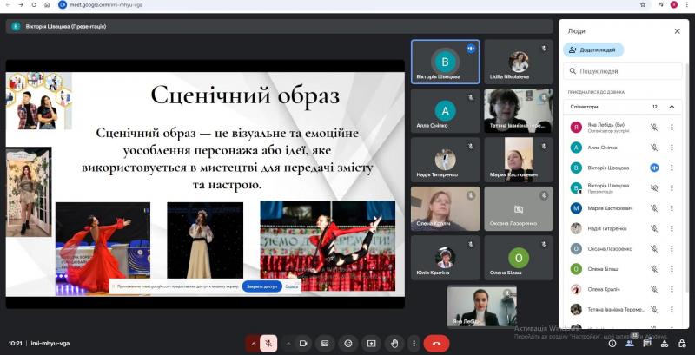
Task: Open video settings chevron beside camera
Action: pos(288,344)
